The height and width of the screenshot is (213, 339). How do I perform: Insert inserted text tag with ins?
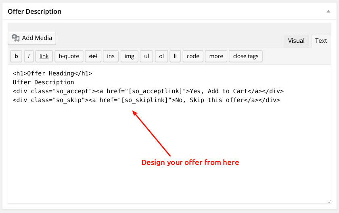click(x=111, y=56)
